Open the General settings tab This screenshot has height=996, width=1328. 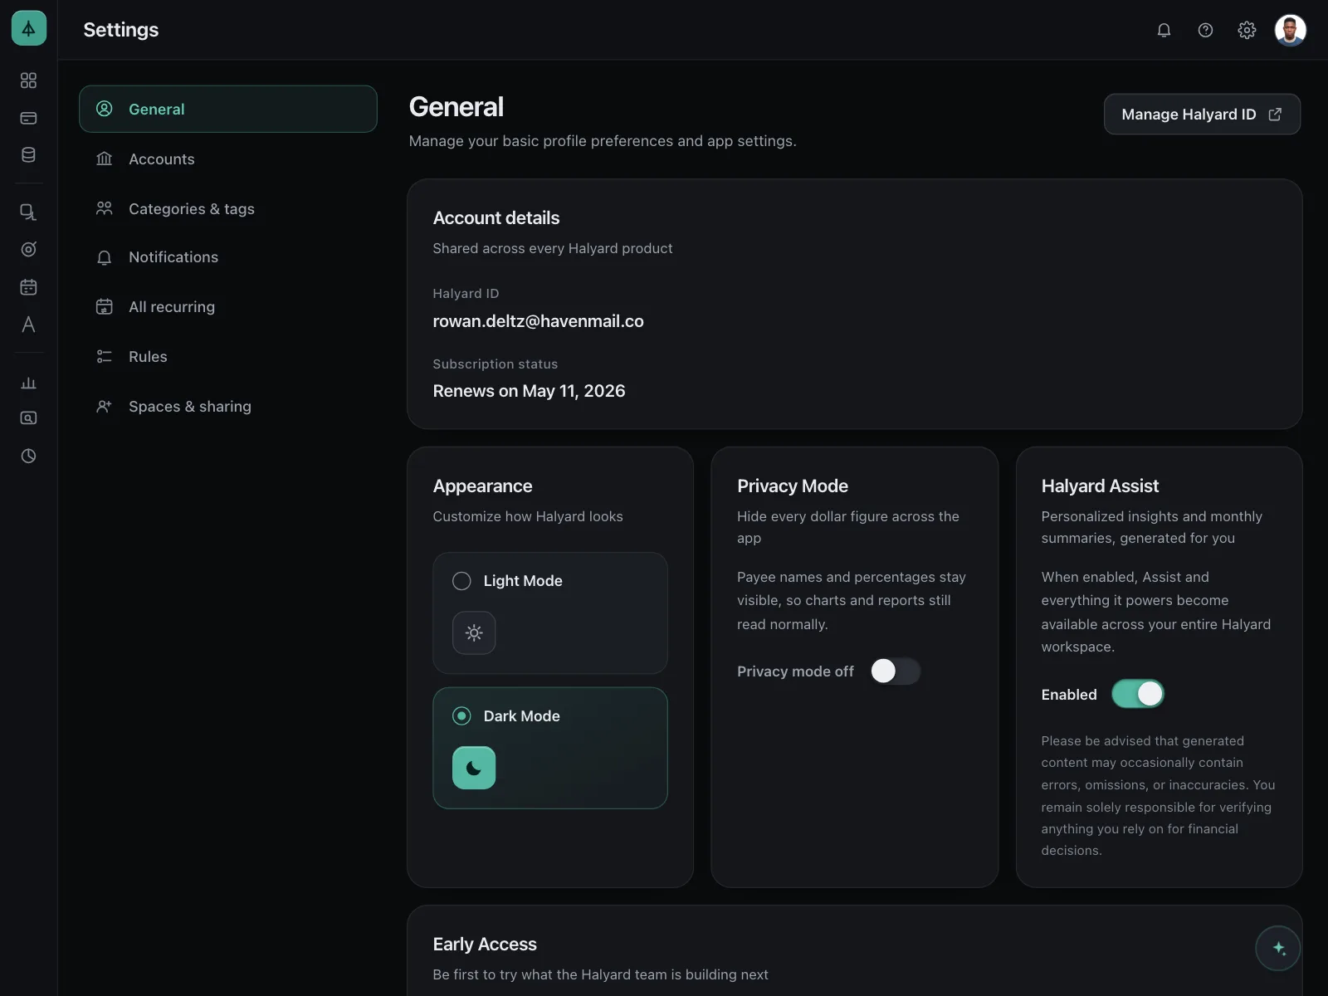(x=228, y=109)
